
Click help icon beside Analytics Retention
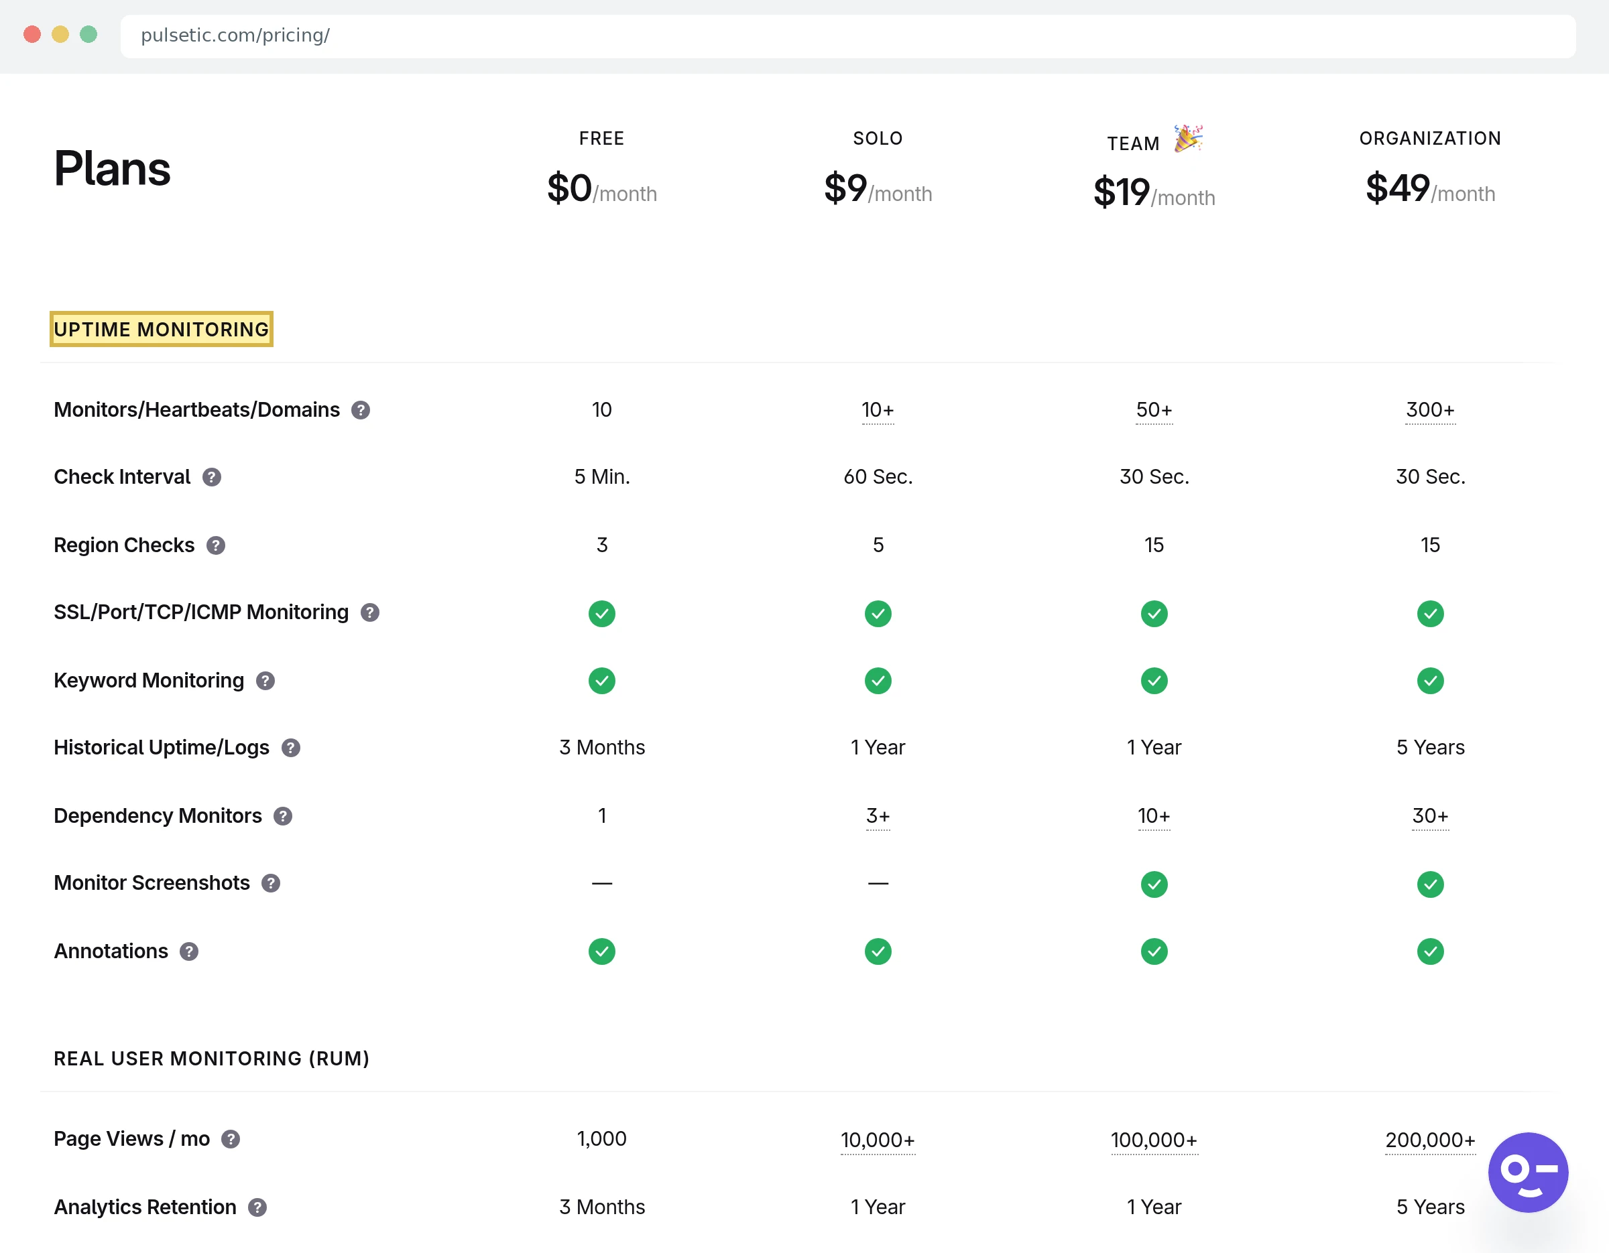[x=257, y=1207]
